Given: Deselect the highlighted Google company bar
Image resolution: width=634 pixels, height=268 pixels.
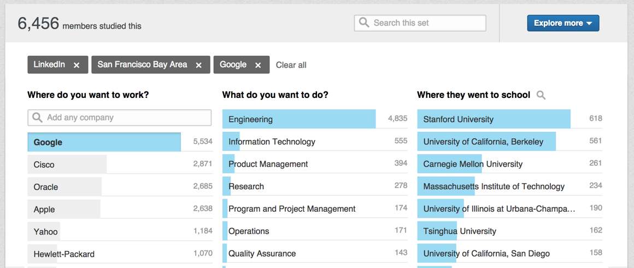Looking at the screenshot, I should click(x=104, y=142).
